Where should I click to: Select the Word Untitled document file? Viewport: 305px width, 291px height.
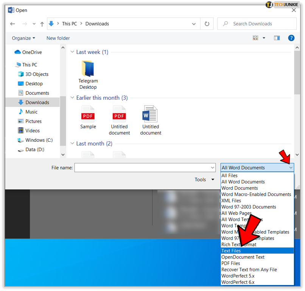[x=151, y=120]
